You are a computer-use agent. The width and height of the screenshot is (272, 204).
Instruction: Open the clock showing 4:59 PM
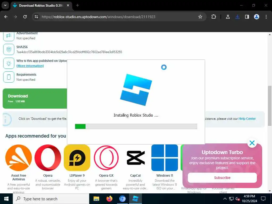tap(249, 199)
